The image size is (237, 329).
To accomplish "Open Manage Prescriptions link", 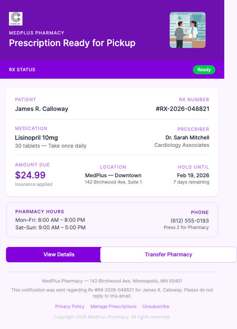I will (113, 306).
